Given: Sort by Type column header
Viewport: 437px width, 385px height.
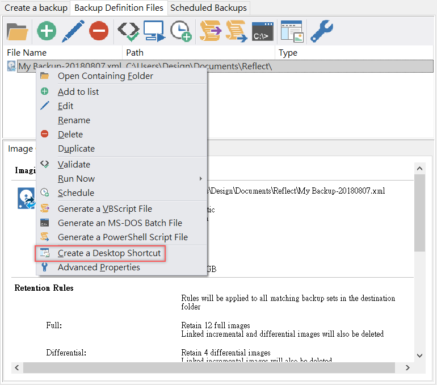Looking at the screenshot, I should click(354, 52).
